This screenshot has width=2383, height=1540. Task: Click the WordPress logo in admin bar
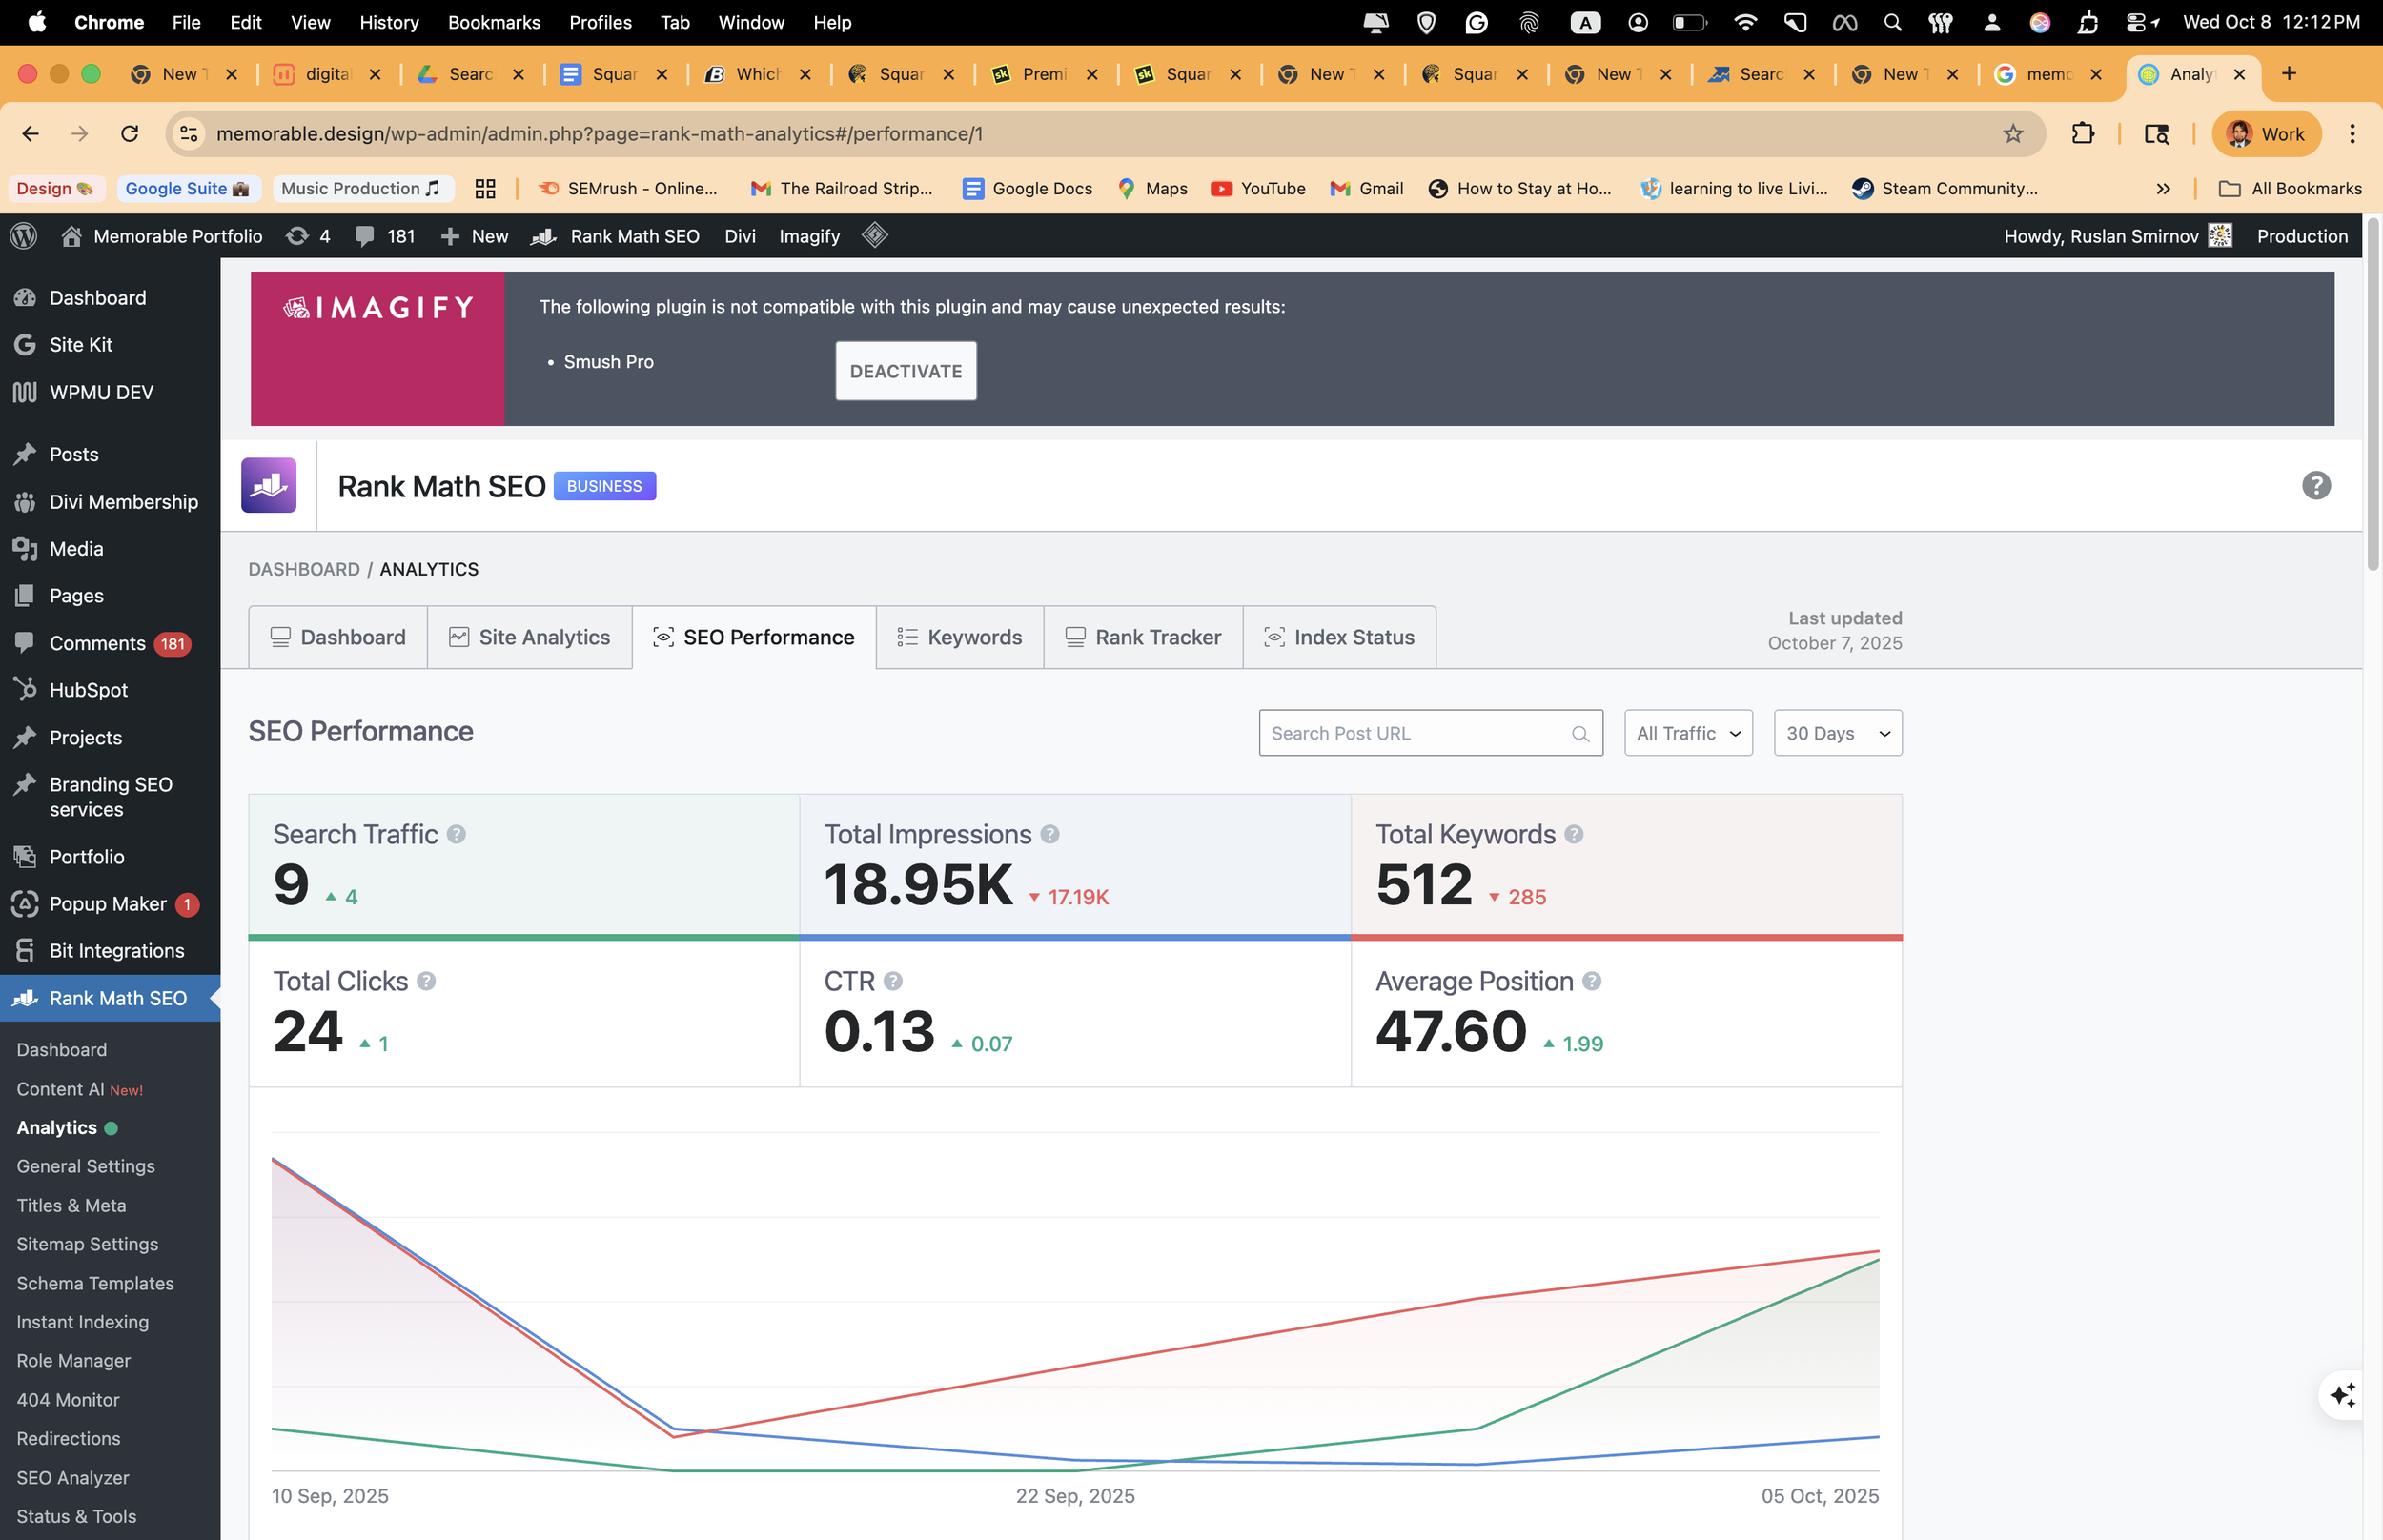[x=24, y=236]
